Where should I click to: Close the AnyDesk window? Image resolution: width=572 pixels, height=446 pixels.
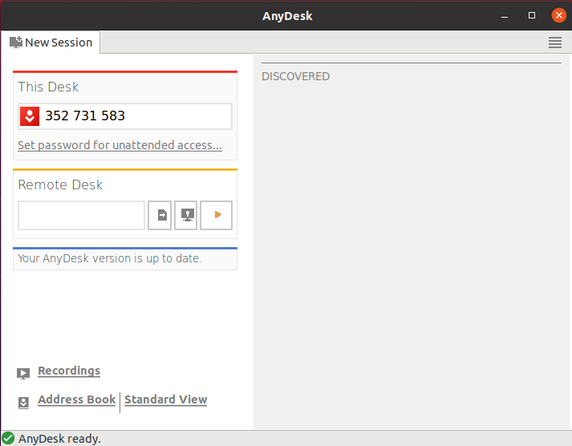coord(559,15)
